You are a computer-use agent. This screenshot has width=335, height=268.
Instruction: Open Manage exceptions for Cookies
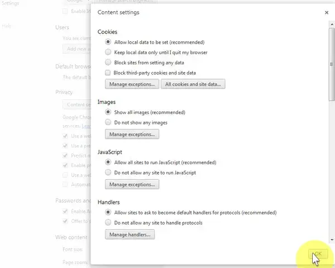[132, 84]
